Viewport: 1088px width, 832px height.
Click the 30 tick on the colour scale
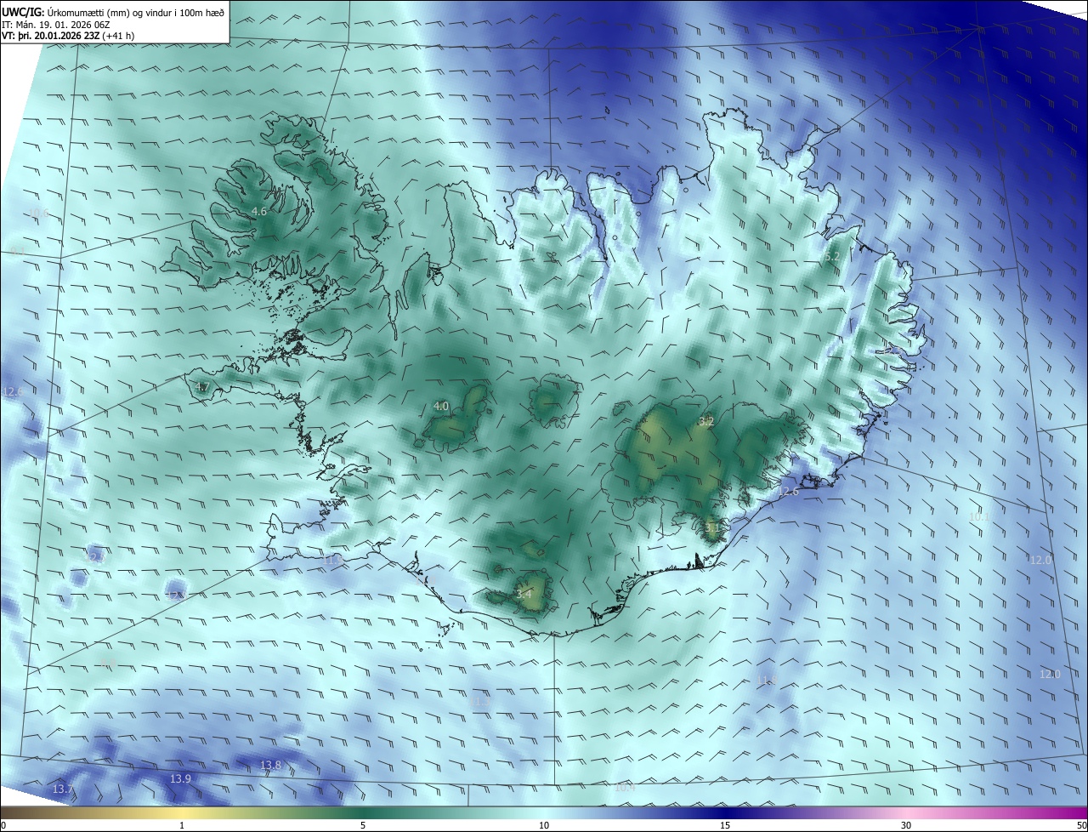pyautogui.click(x=906, y=826)
